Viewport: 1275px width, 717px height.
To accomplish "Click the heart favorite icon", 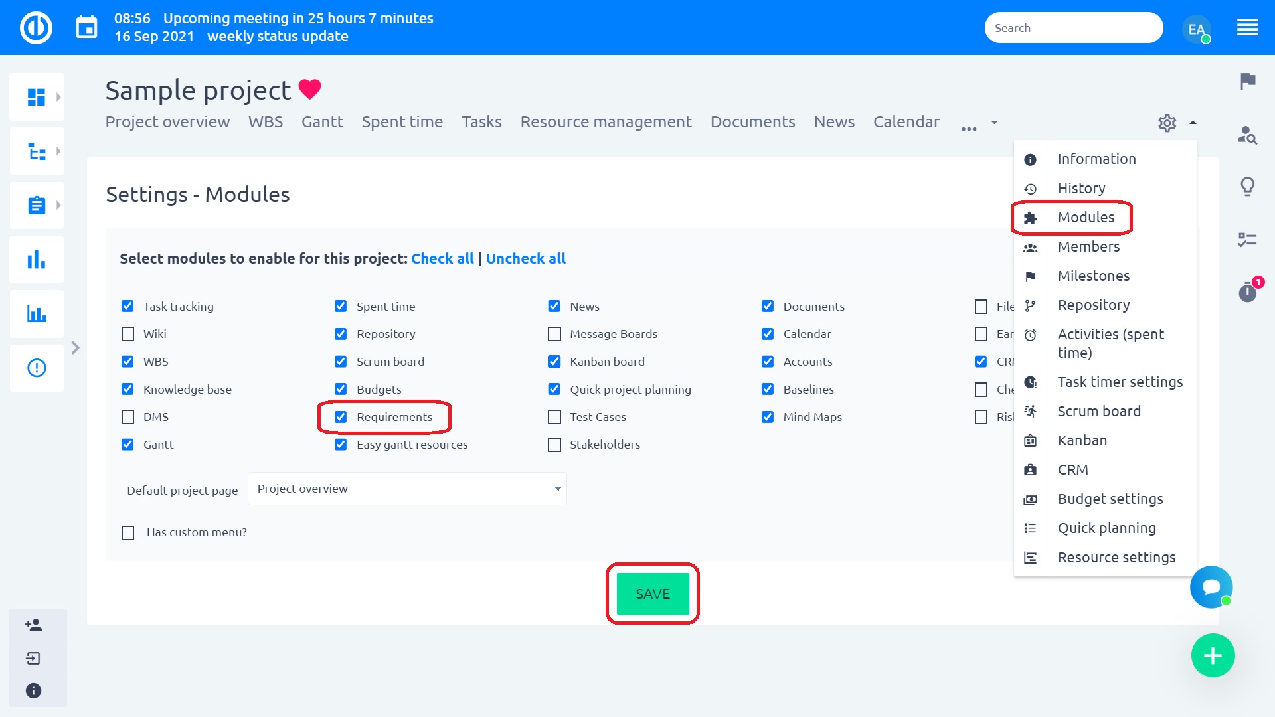I will (x=309, y=89).
